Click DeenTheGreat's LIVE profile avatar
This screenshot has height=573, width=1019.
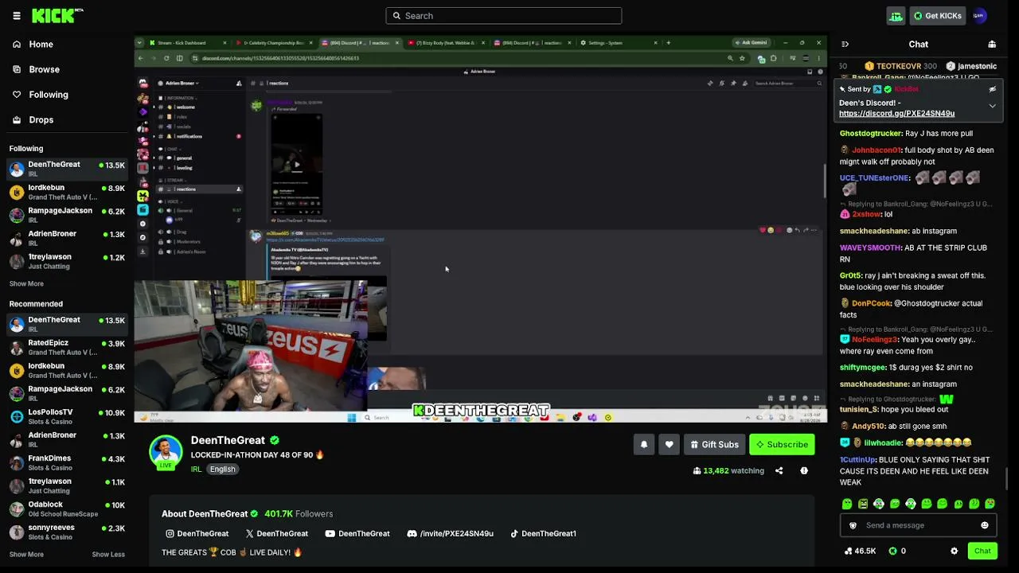pos(166,453)
